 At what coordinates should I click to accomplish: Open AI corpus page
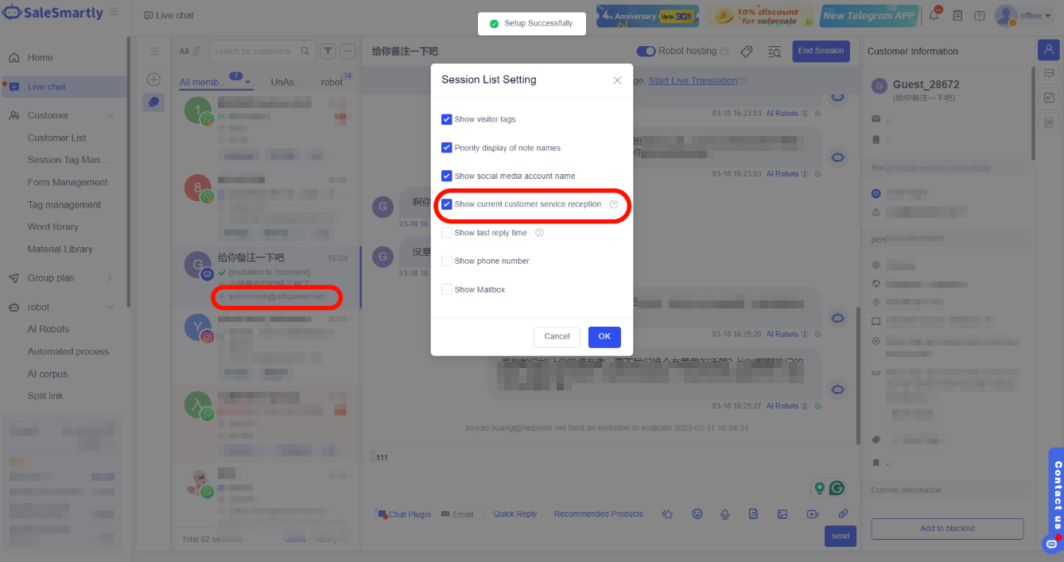click(48, 374)
